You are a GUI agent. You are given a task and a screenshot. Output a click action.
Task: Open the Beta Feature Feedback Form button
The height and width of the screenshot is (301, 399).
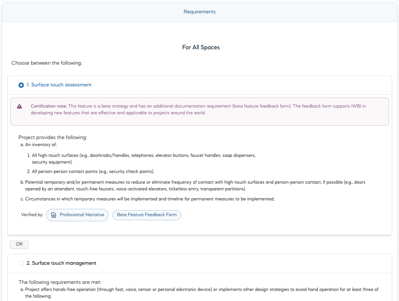pos(147,215)
